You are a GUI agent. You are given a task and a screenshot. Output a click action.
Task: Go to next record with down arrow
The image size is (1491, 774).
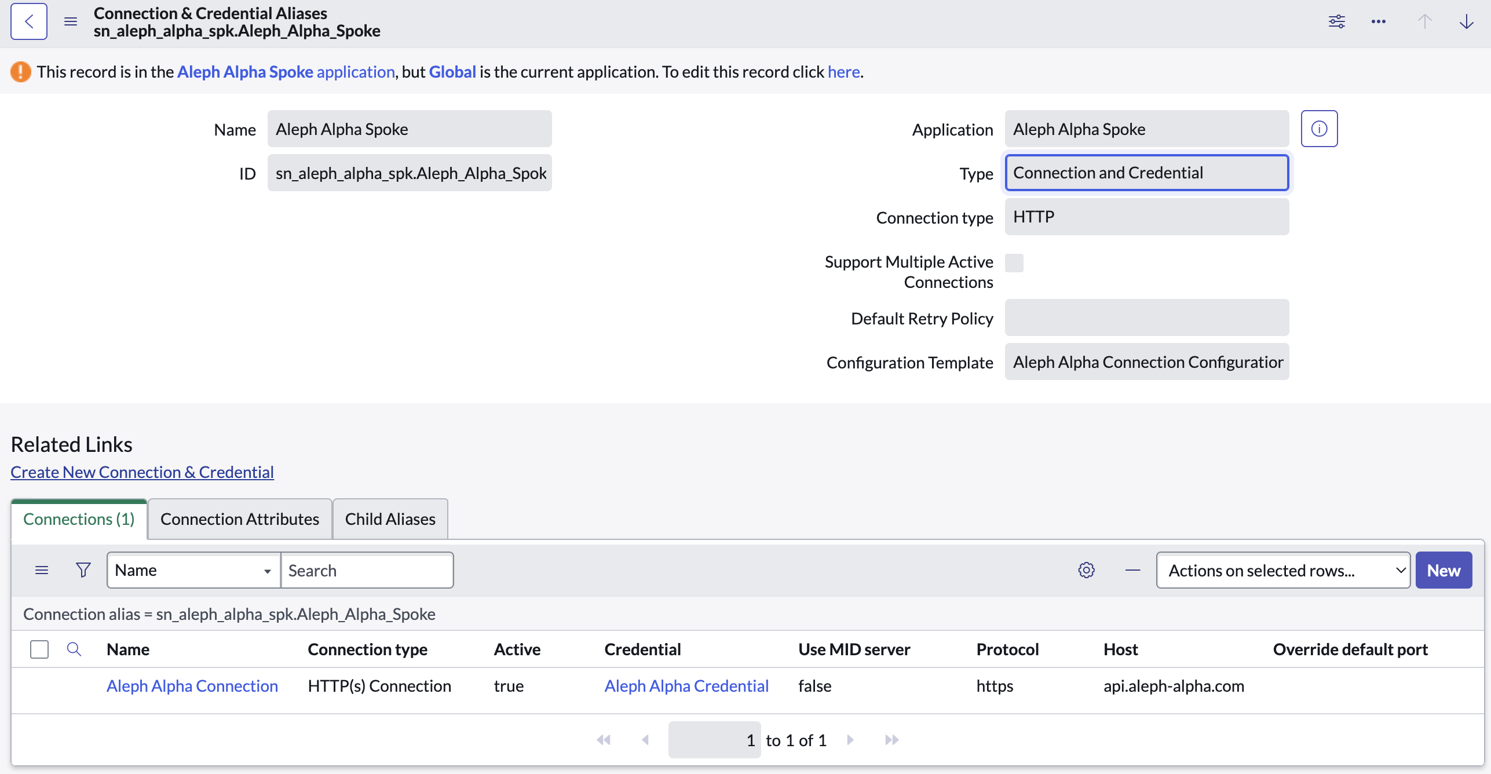(x=1467, y=21)
